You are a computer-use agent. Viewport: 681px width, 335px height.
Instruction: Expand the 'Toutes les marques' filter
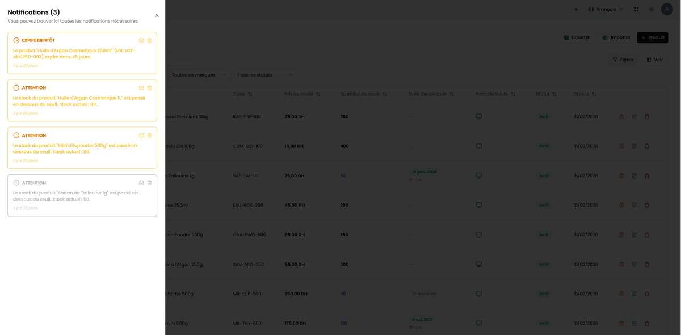tap(199, 75)
